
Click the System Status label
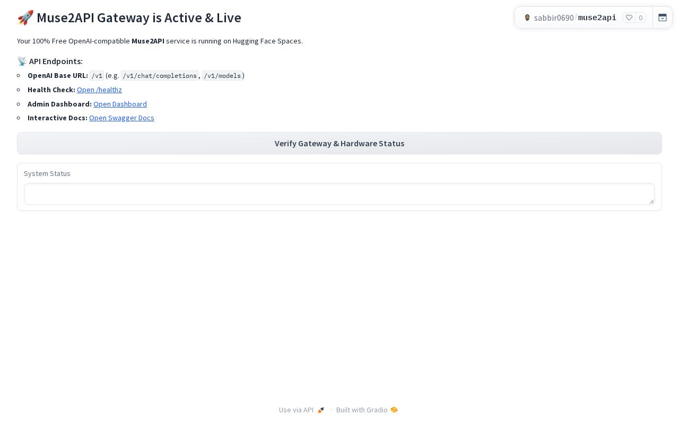point(47,173)
